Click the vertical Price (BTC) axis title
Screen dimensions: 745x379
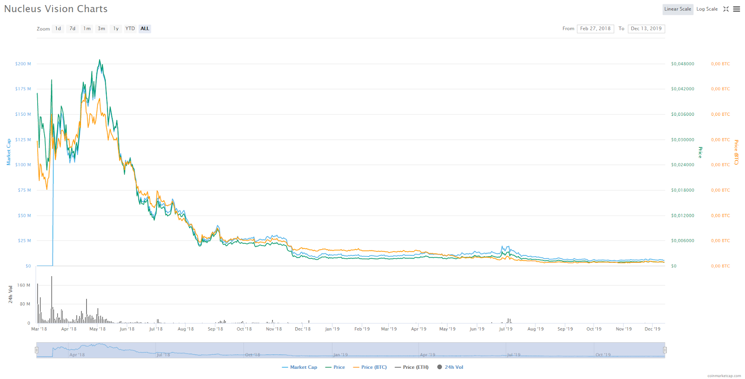[x=736, y=152]
